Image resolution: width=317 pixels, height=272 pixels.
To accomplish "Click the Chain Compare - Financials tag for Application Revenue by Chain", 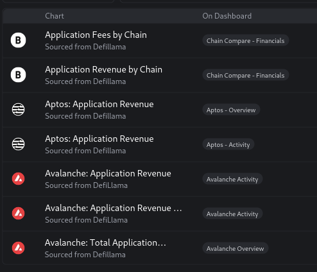I will pyautogui.click(x=246, y=75).
